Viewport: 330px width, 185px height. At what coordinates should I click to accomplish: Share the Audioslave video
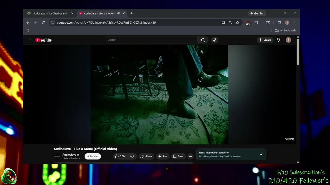146,156
